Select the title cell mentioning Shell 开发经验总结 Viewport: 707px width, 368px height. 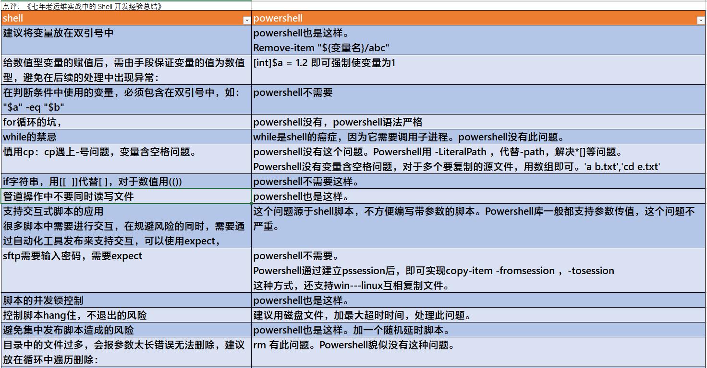click(126, 6)
